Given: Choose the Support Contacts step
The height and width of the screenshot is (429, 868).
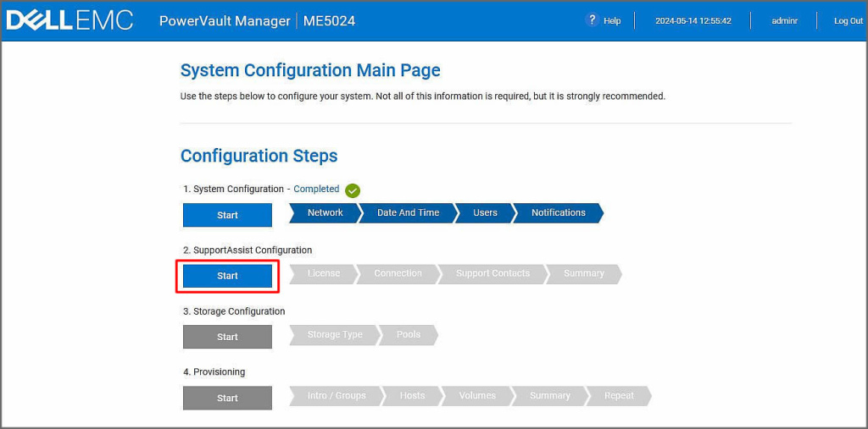Looking at the screenshot, I should tap(492, 274).
